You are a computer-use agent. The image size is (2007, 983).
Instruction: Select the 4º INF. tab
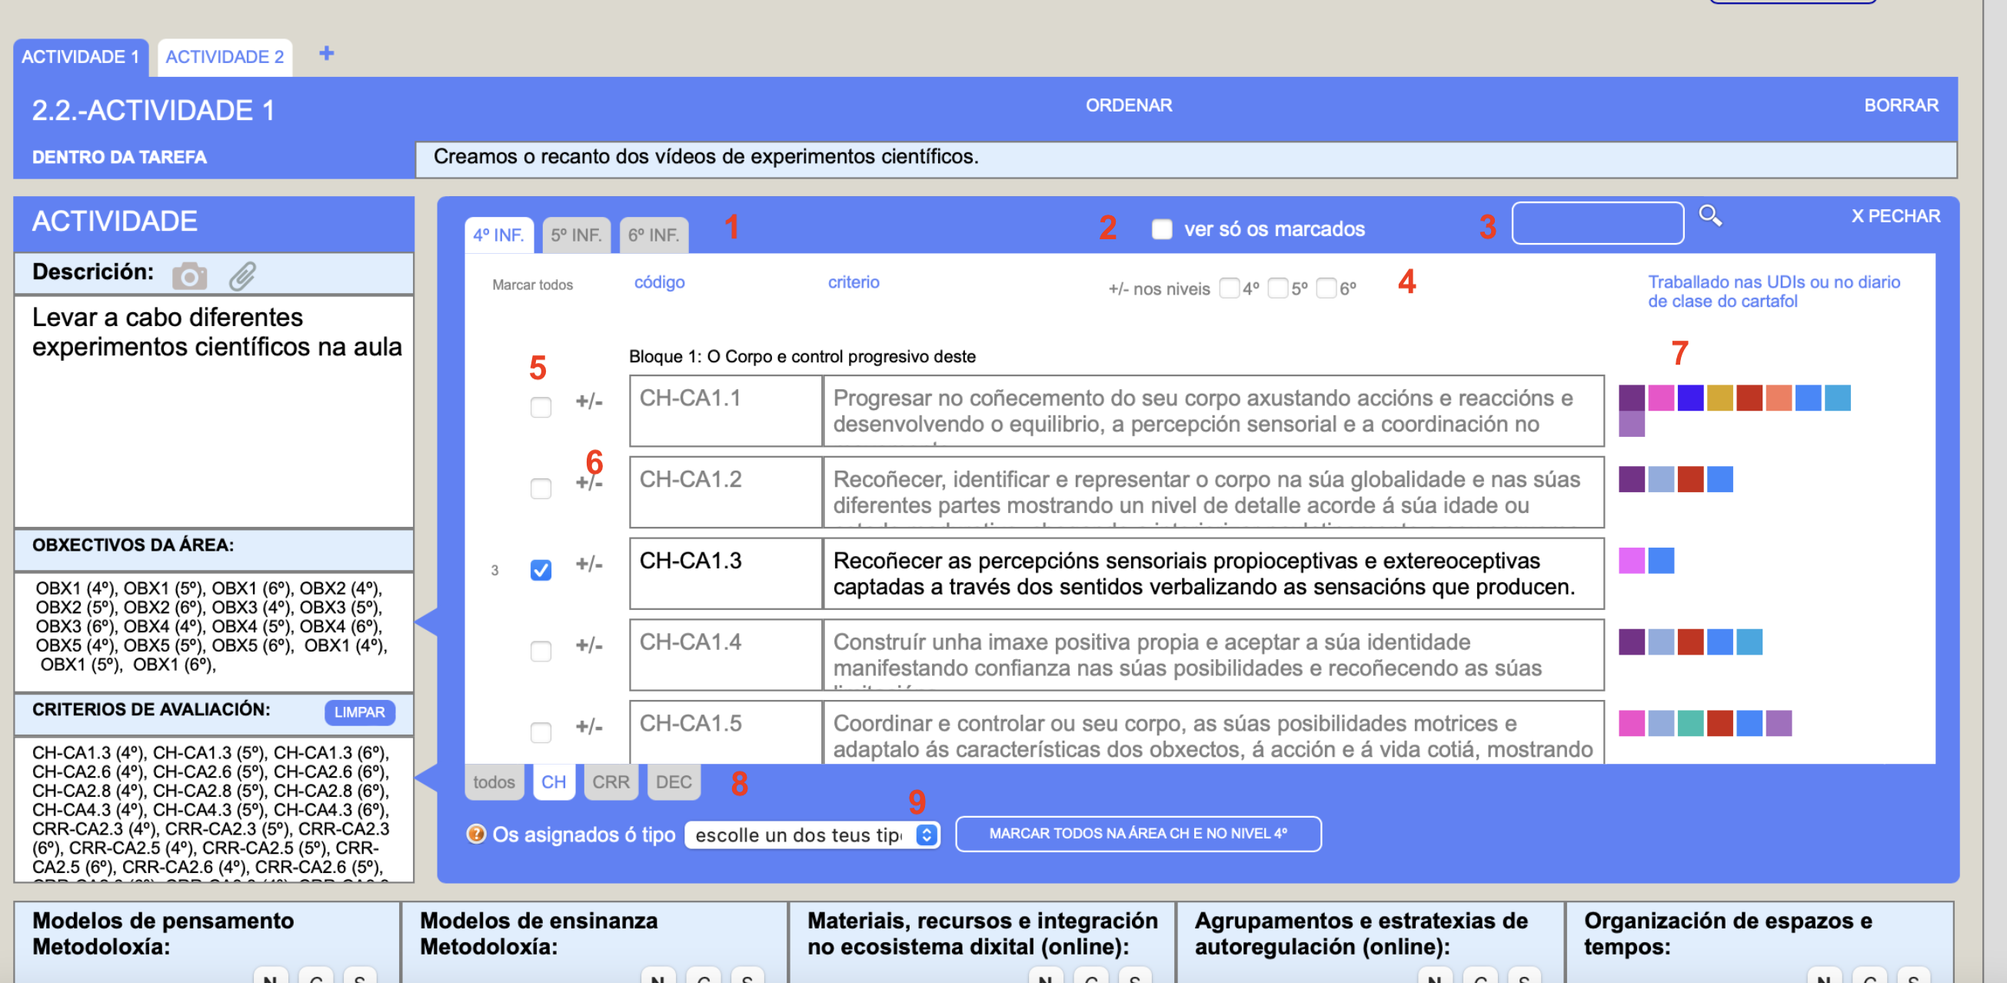(498, 235)
